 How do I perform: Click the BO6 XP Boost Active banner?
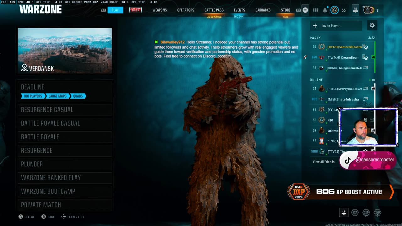pos(341,192)
